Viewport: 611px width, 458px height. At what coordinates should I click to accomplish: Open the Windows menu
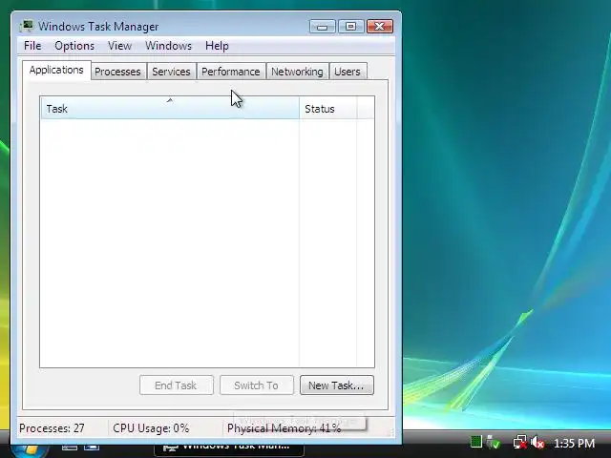[x=168, y=46]
